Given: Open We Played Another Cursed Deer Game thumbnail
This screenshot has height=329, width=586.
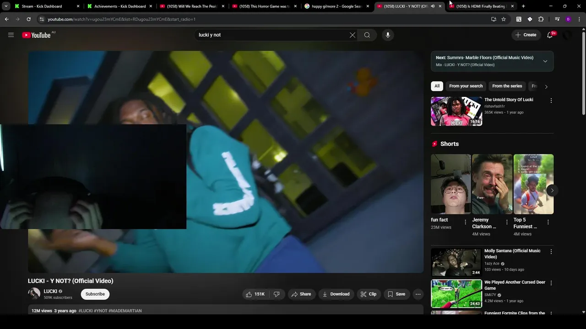Looking at the screenshot, I should coord(456,294).
